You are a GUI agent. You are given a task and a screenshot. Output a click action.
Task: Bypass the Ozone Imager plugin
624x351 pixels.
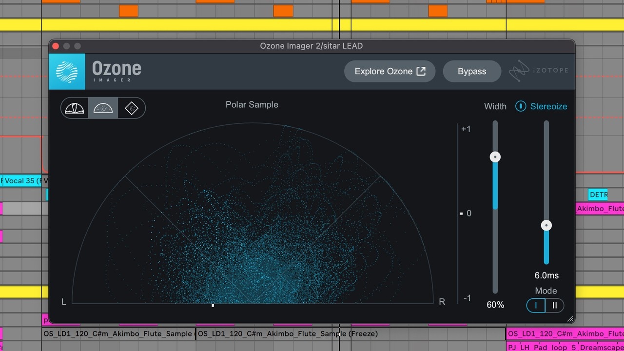472,71
